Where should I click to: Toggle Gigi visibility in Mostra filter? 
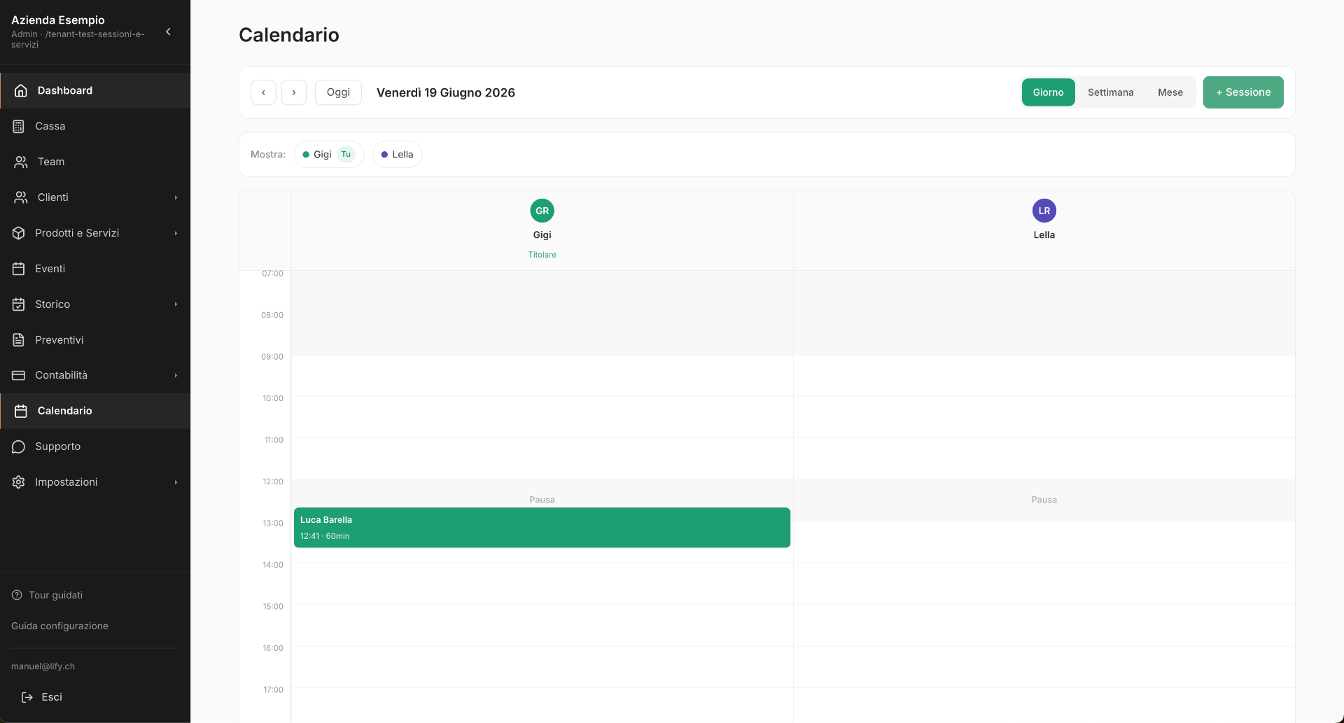click(x=329, y=155)
